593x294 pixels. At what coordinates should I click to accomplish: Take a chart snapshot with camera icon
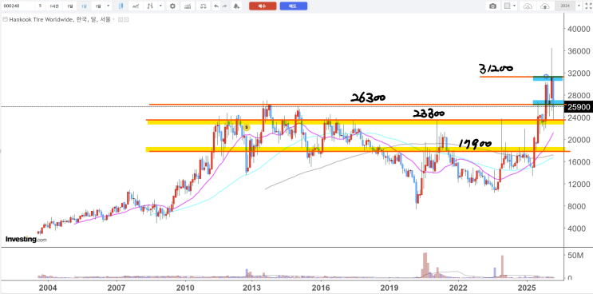point(492,6)
